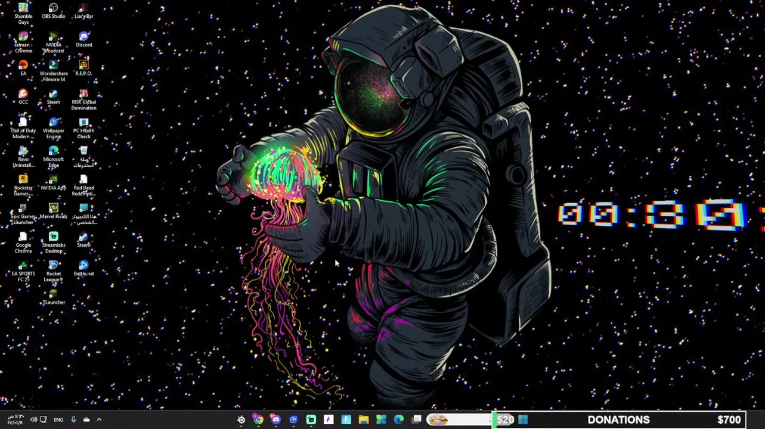Open Microsoft Edge in the taskbar
This screenshot has width=765, height=429.
399,419
